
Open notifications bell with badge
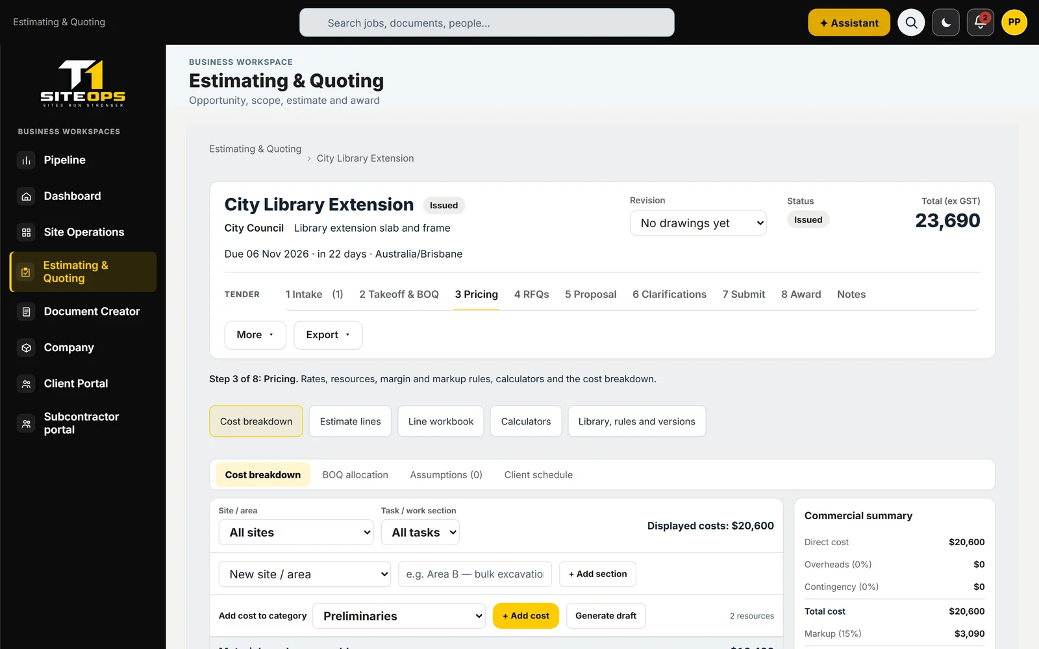pos(981,23)
